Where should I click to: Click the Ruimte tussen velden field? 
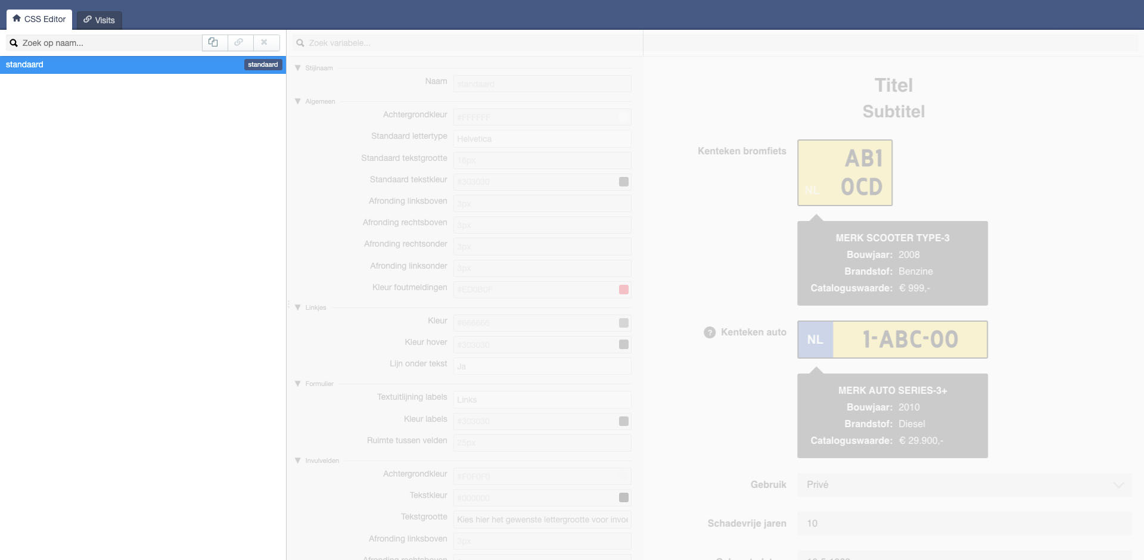[542, 443]
